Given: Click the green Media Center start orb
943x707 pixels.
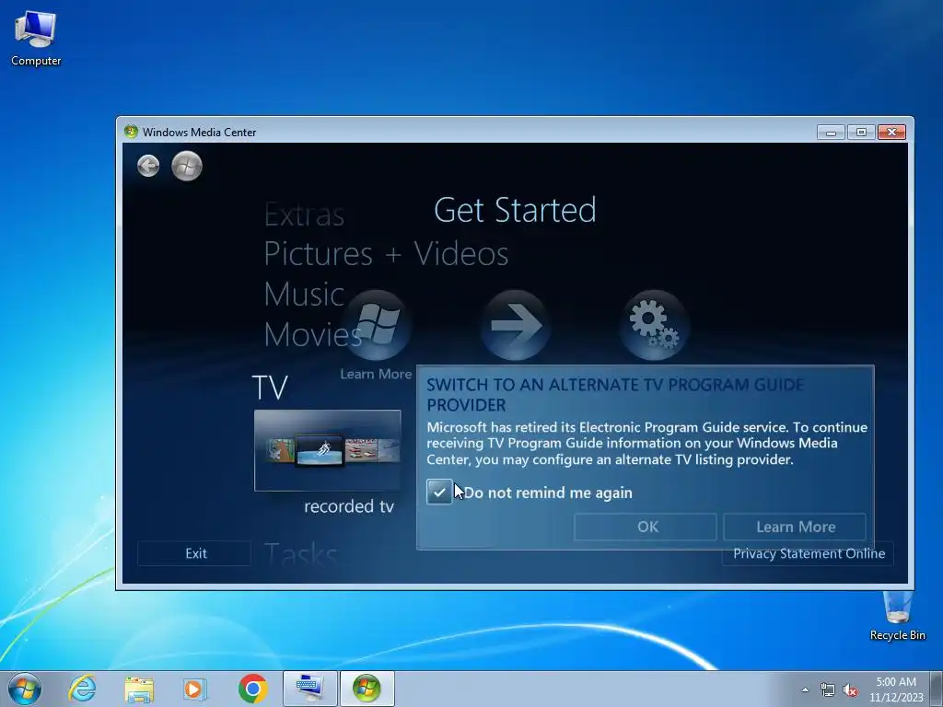Looking at the screenshot, I should [186, 166].
